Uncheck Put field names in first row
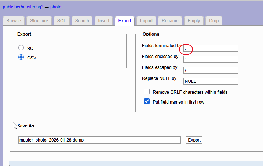Screen dimensions: 263x166 pos(147,102)
